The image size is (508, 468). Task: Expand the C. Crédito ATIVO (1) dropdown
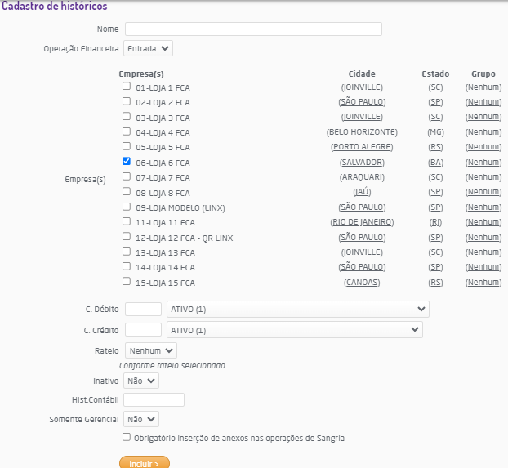click(x=294, y=330)
